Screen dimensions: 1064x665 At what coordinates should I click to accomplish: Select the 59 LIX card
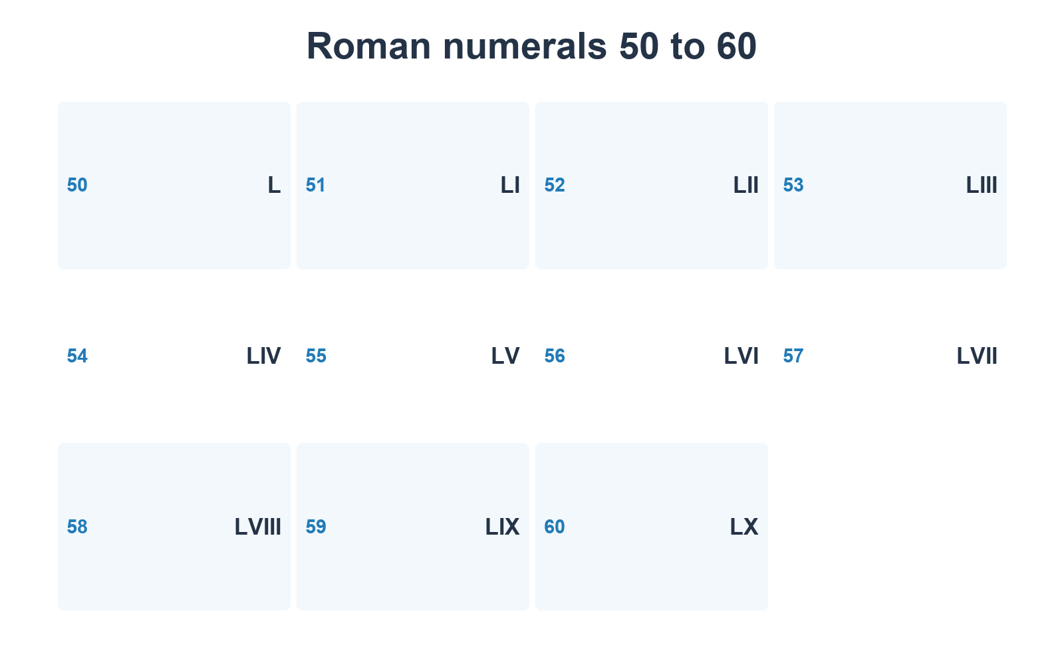[x=413, y=527]
